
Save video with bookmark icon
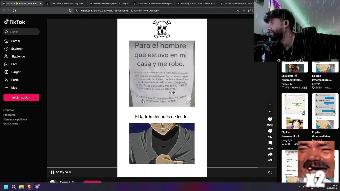[270, 143]
